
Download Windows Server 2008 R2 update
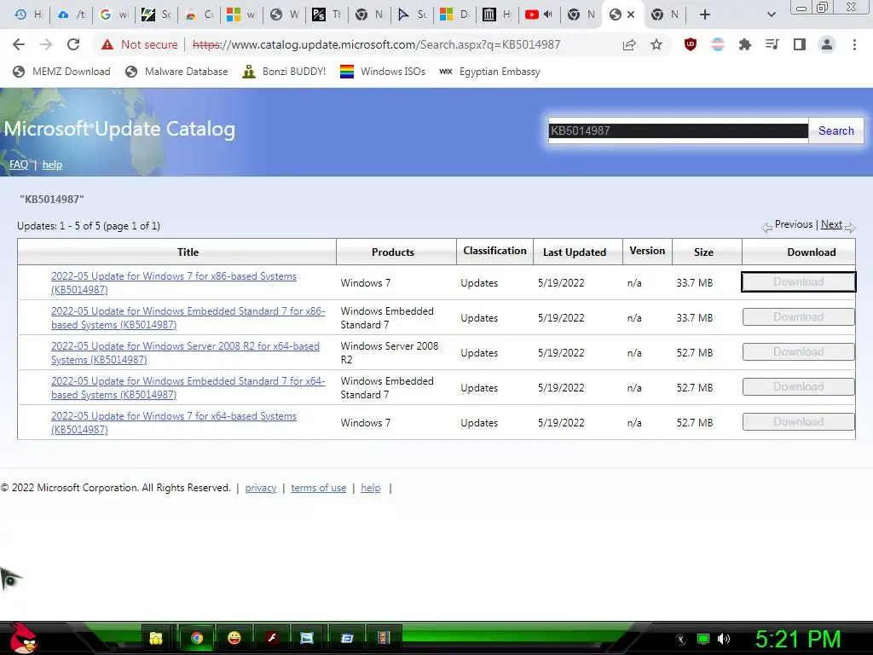click(798, 352)
